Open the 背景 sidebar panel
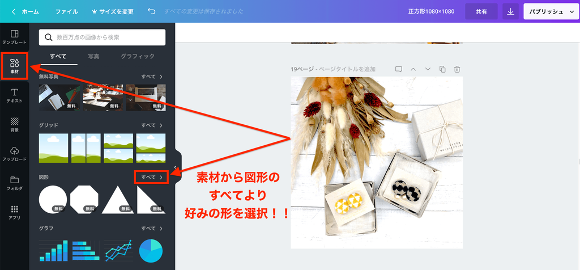580x270 pixels. point(14,125)
